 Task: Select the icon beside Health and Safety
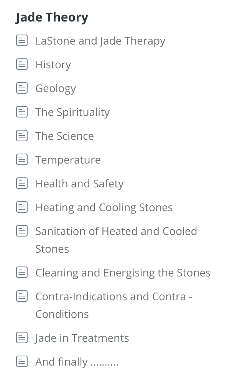coord(22,183)
